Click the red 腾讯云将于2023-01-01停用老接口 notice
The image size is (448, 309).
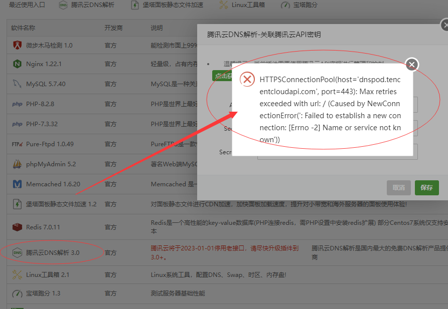(x=225, y=252)
